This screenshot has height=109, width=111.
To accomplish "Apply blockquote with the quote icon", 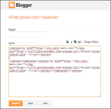I will 79,42.
